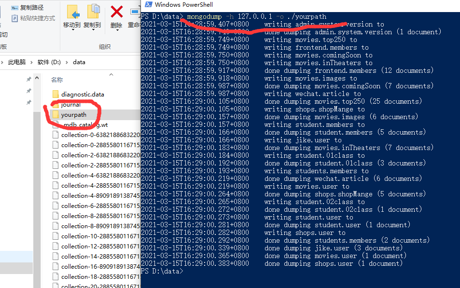Click the red Delete (删除) icon
460x288 pixels.
click(x=116, y=12)
